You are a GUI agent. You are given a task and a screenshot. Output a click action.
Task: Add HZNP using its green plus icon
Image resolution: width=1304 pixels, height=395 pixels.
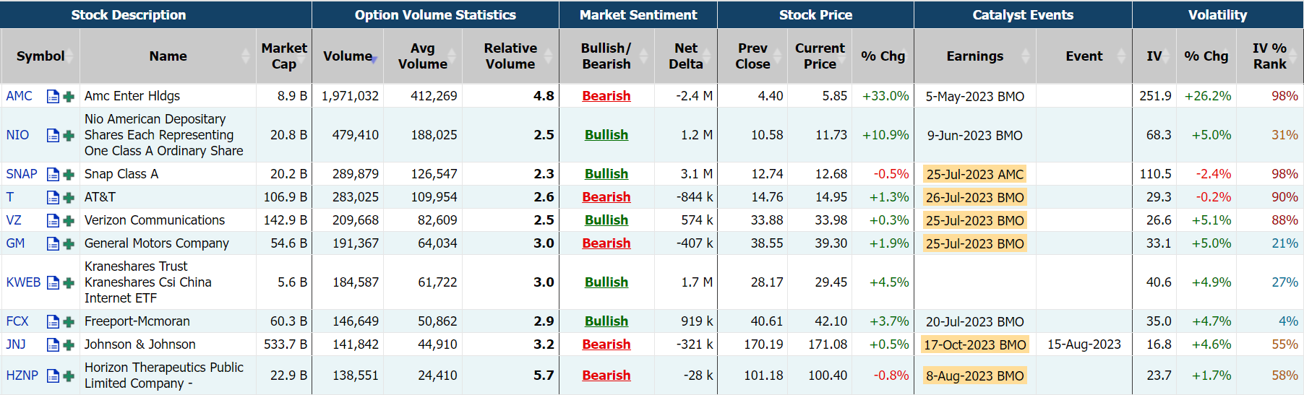(69, 376)
